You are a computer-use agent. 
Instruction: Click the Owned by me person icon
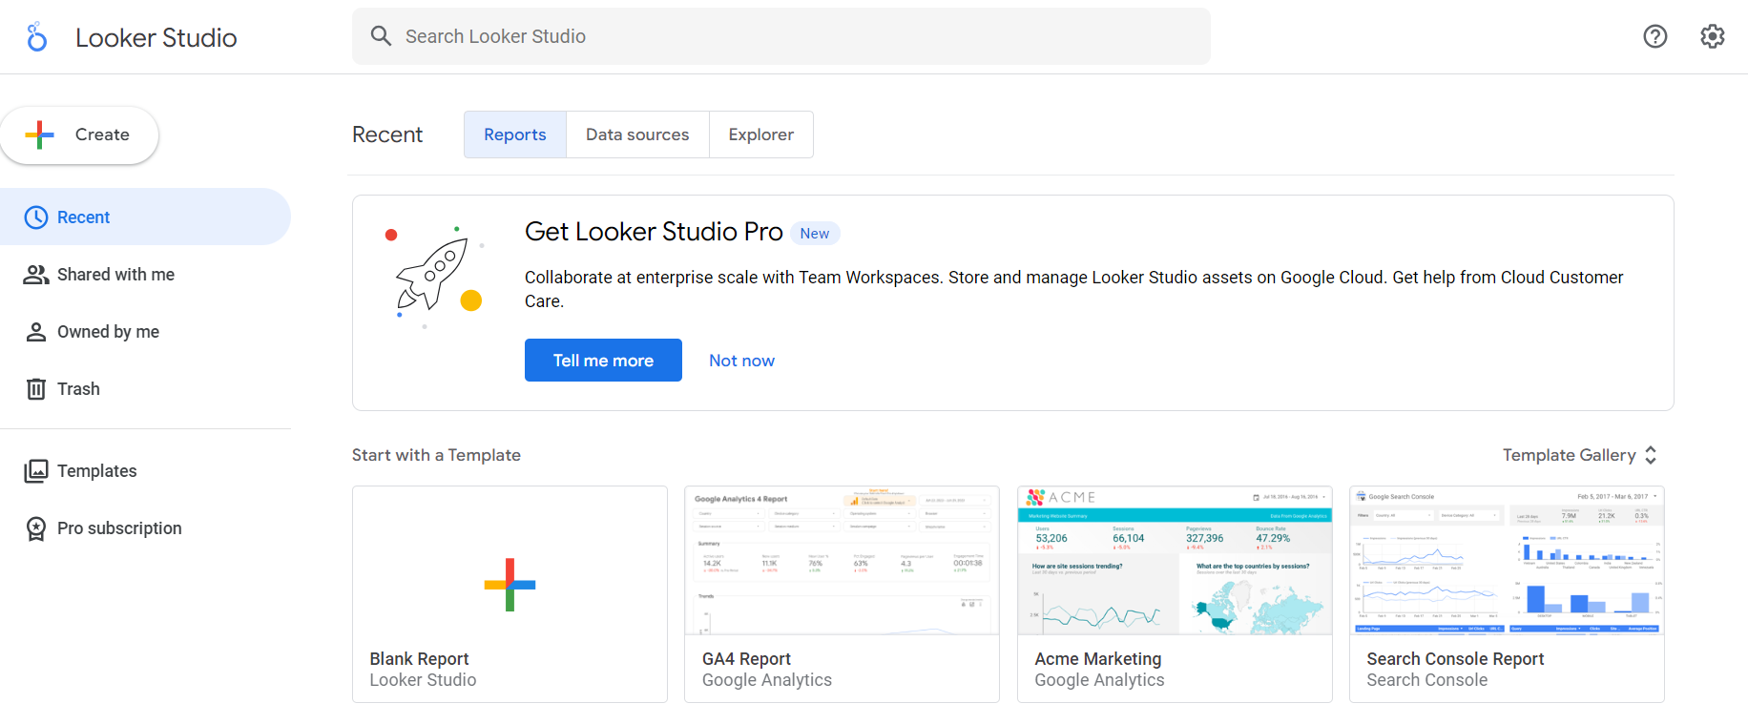click(x=36, y=332)
